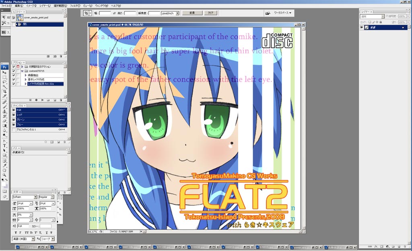Screen dimensions: 412x251
Task: Open the フィルタ menu
Action: click(x=75, y=6)
